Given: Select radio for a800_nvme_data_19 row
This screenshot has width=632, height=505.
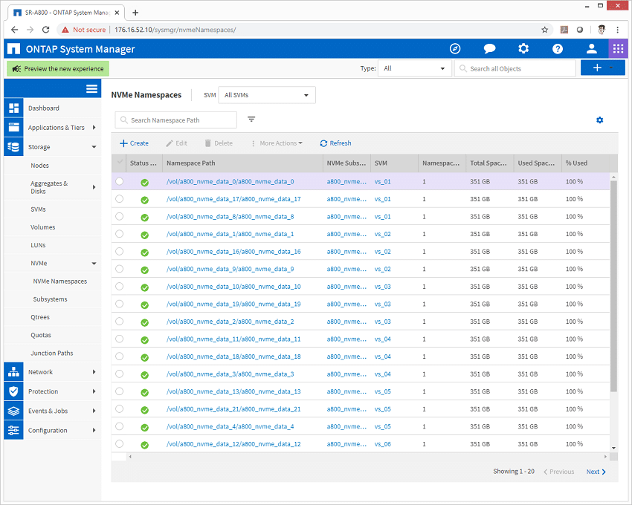Looking at the screenshot, I should click(x=119, y=304).
